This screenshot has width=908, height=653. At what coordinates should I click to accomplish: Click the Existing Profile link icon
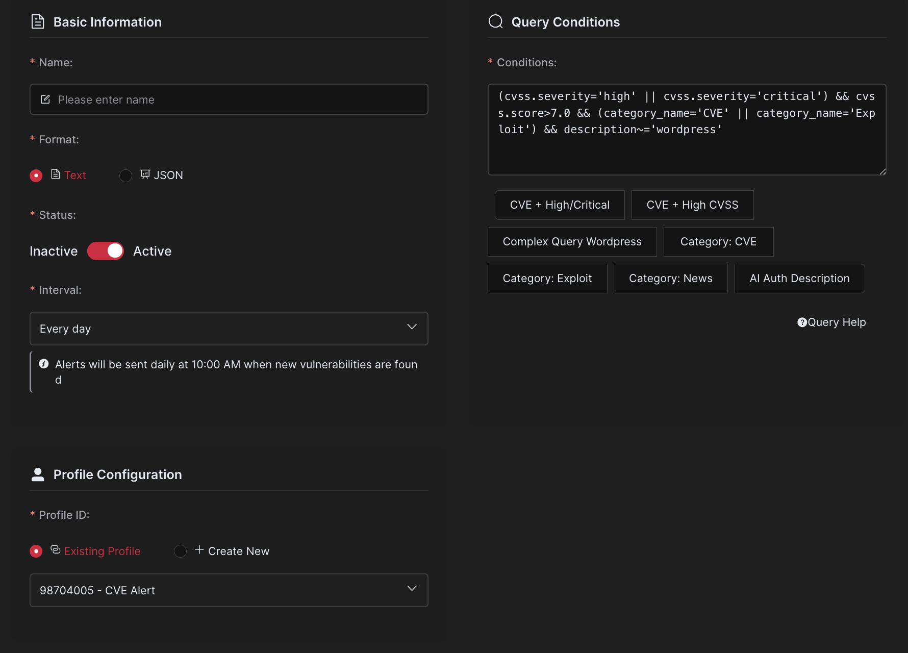56,550
